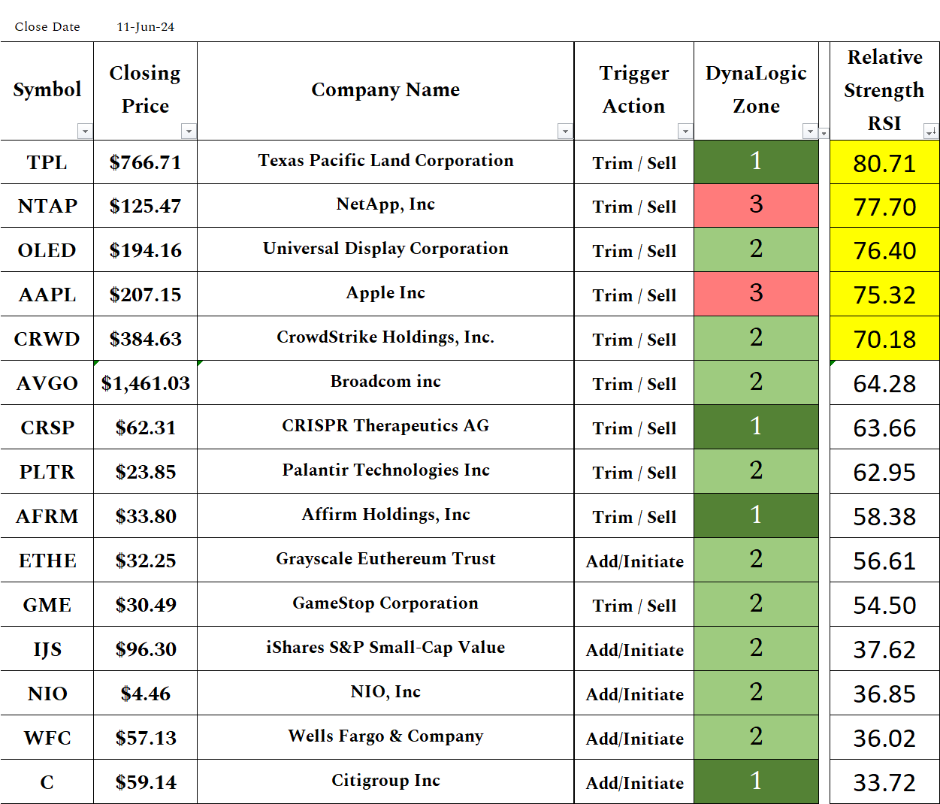Open the Symbol column filter dropdown
940x804 pixels.
pos(85,131)
